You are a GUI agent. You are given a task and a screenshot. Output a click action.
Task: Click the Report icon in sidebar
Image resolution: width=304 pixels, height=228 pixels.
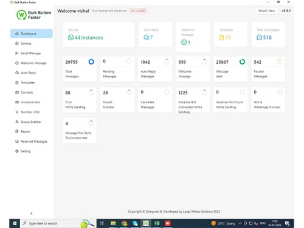pyautogui.click(x=17, y=131)
